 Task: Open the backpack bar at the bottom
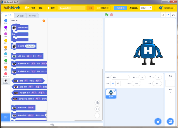pos(52,125)
